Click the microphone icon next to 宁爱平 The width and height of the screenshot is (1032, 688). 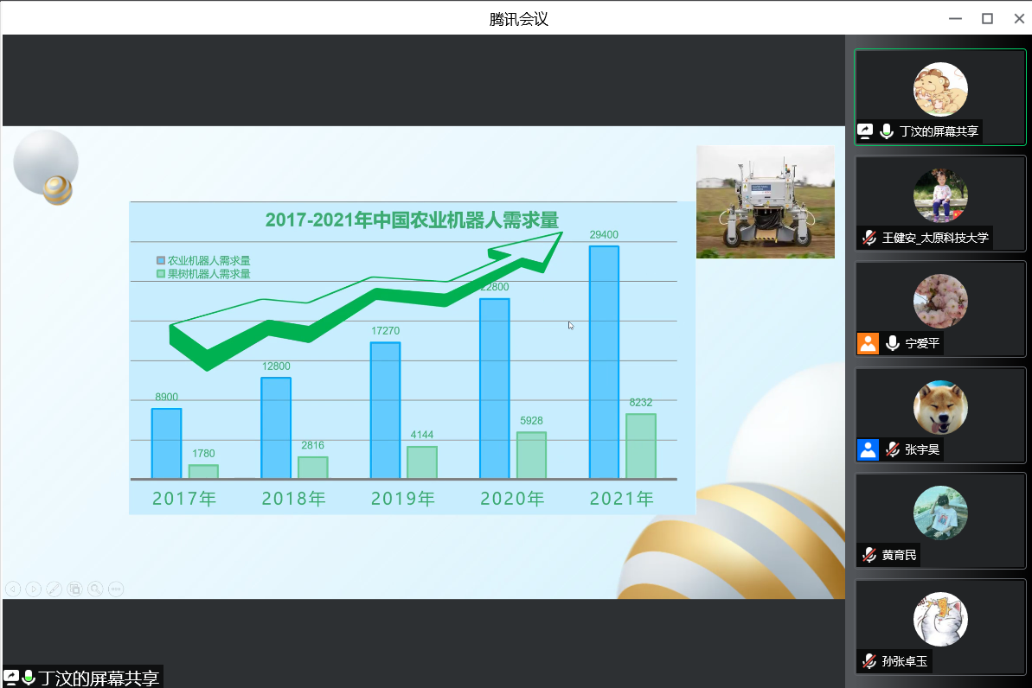coord(892,343)
